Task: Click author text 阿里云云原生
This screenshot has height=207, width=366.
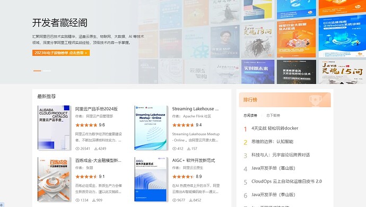Action: point(193,168)
